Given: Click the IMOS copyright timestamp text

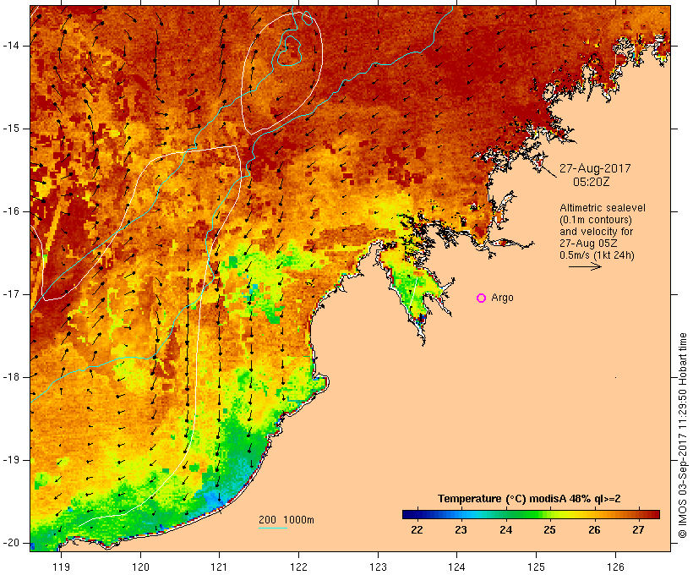Looking at the screenshot, I should coord(682,435).
